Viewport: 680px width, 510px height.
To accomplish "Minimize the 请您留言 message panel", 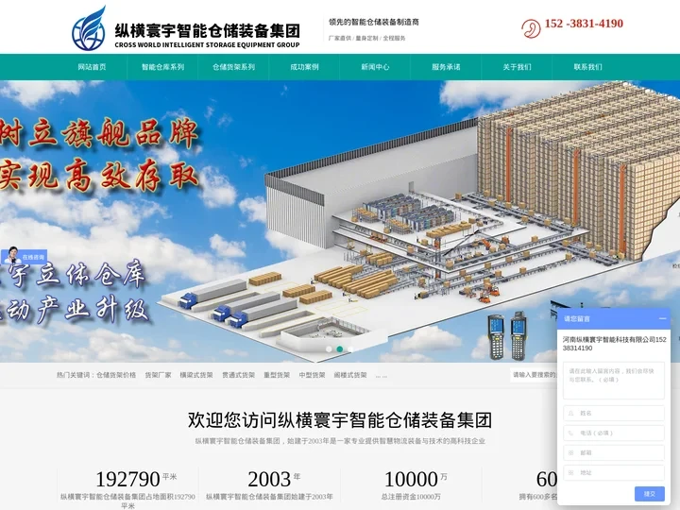I will pyautogui.click(x=662, y=319).
